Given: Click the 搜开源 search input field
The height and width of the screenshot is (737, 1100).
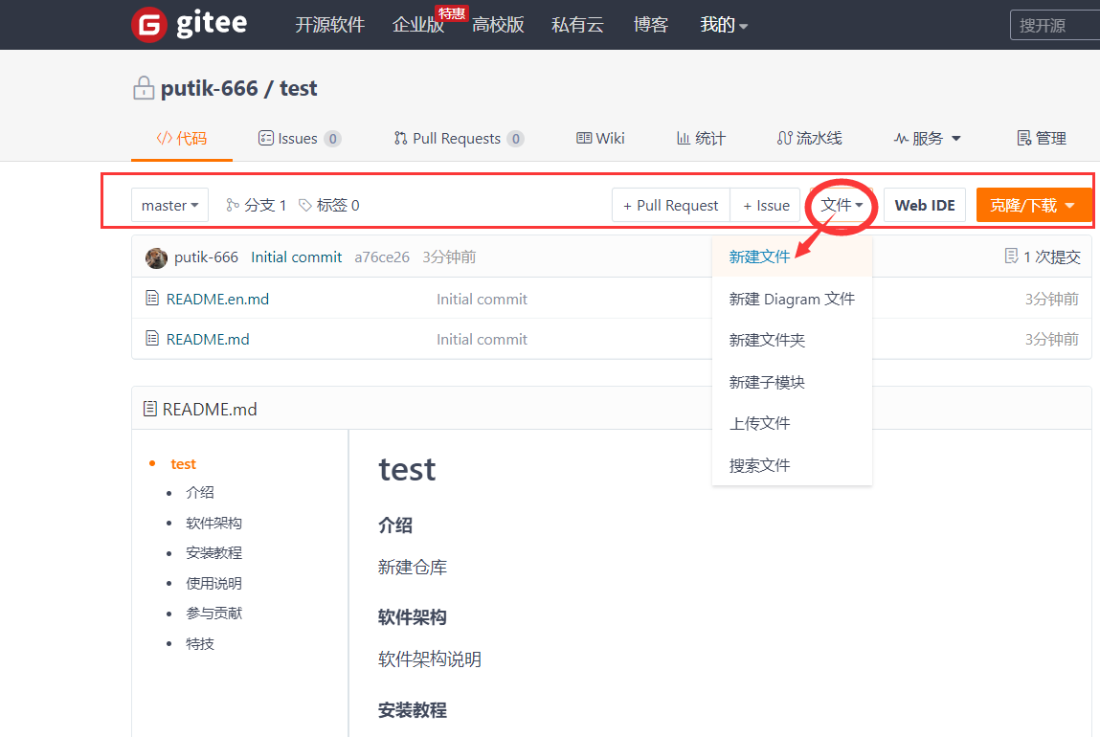Looking at the screenshot, I should (1053, 25).
